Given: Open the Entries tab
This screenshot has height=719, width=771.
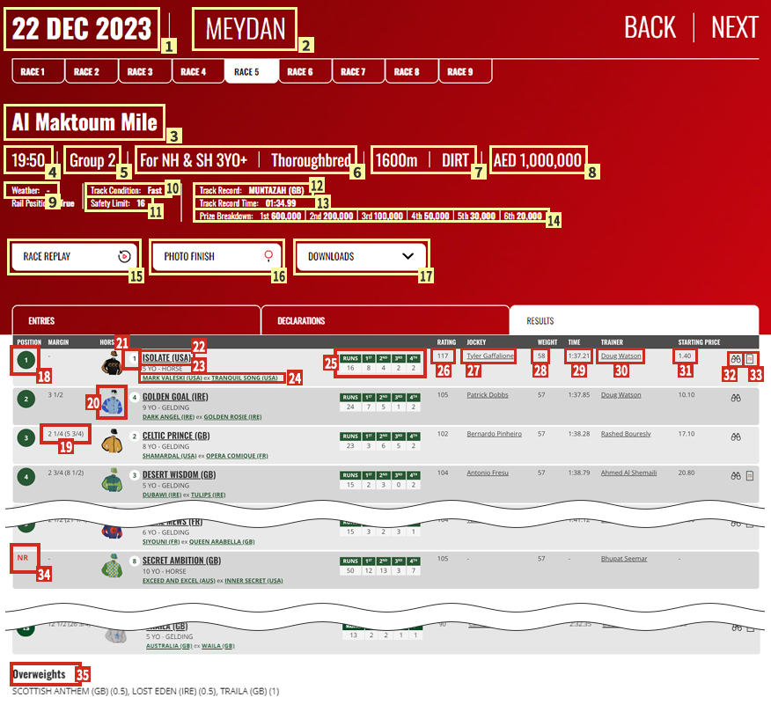Looking at the screenshot, I should point(136,321).
